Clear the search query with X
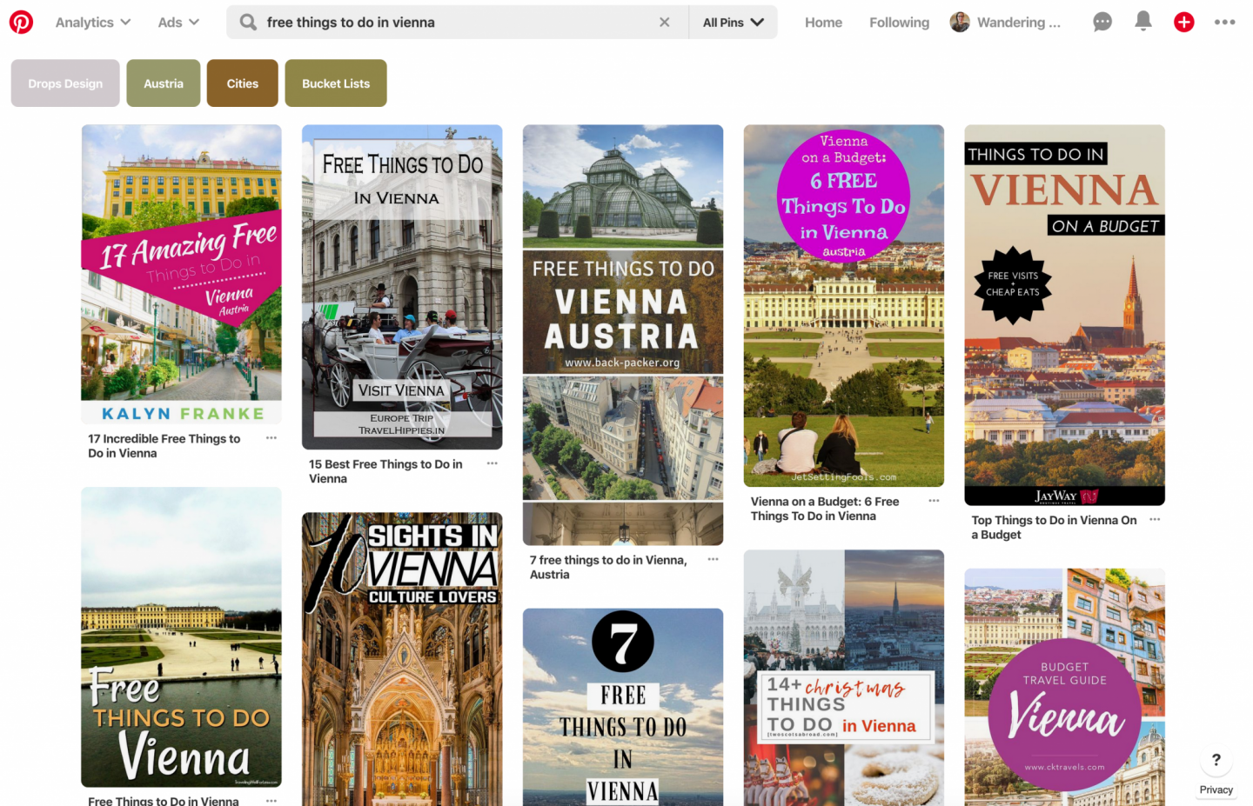This screenshot has height=806, width=1253. (x=665, y=23)
